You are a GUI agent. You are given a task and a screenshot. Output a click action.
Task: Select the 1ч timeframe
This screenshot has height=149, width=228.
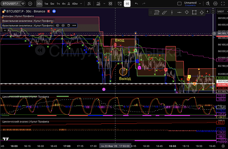58,4
